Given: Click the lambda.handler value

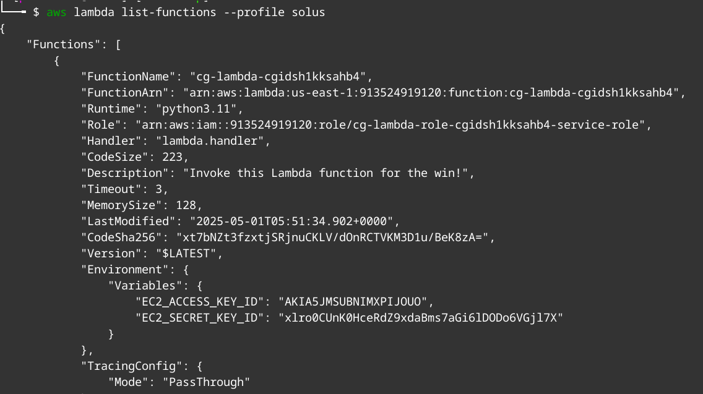Looking at the screenshot, I should tap(210, 141).
